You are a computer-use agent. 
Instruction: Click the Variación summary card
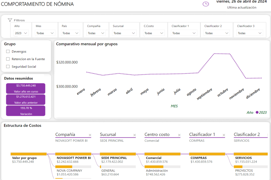click(26, 111)
